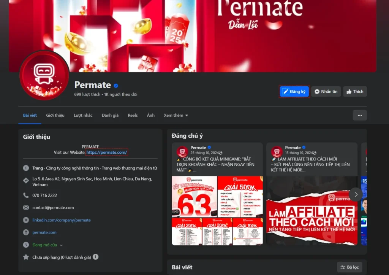Expand the Đang mở cửa hours chevron
Screen dimensions: 389x275
point(61,245)
